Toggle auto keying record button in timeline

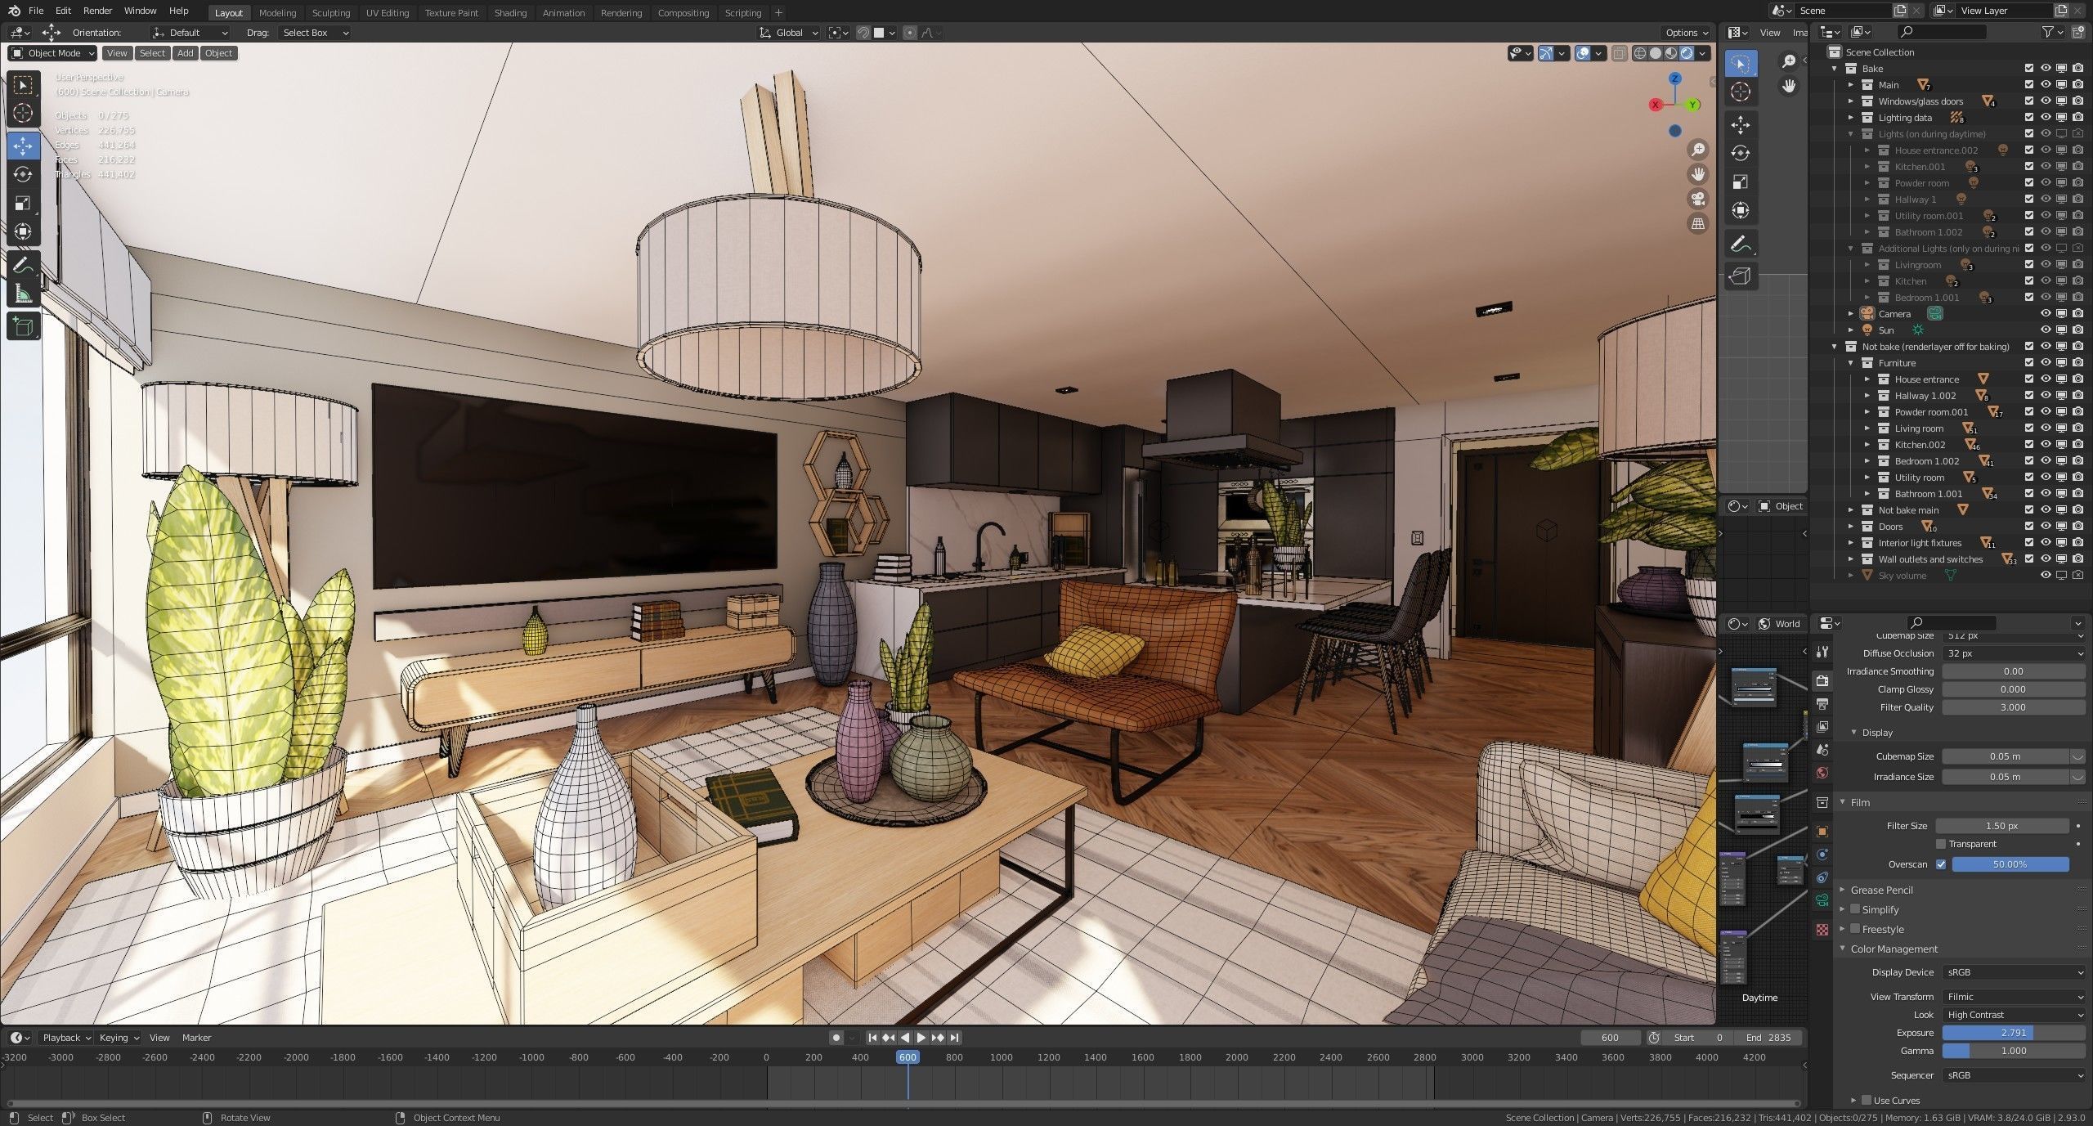click(x=836, y=1038)
